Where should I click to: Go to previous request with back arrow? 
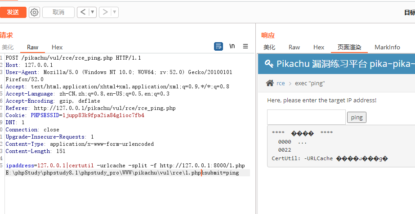tap(83, 12)
